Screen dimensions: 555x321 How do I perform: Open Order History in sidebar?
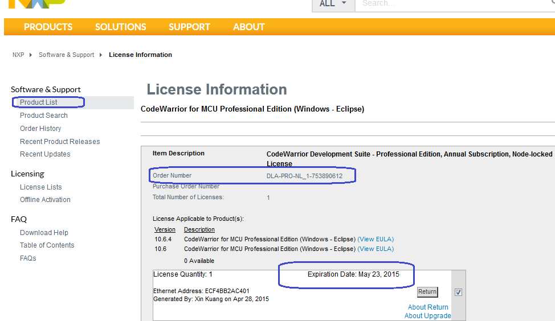(x=40, y=128)
